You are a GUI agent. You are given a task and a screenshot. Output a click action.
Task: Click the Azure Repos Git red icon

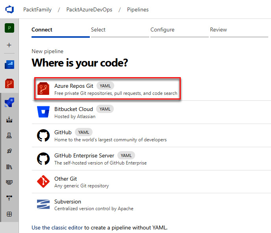pyautogui.click(x=43, y=89)
